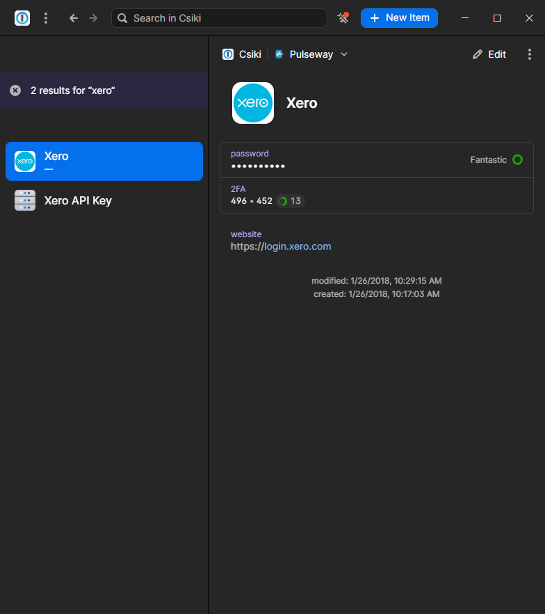Image resolution: width=545 pixels, height=614 pixels.
Task: Go forward using the right arrow
Action: click(x=93, y=18)
